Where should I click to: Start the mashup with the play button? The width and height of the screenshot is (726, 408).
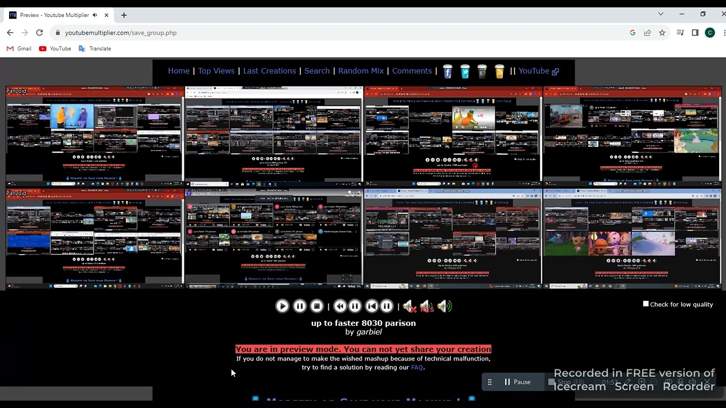[x=282, y=307]
